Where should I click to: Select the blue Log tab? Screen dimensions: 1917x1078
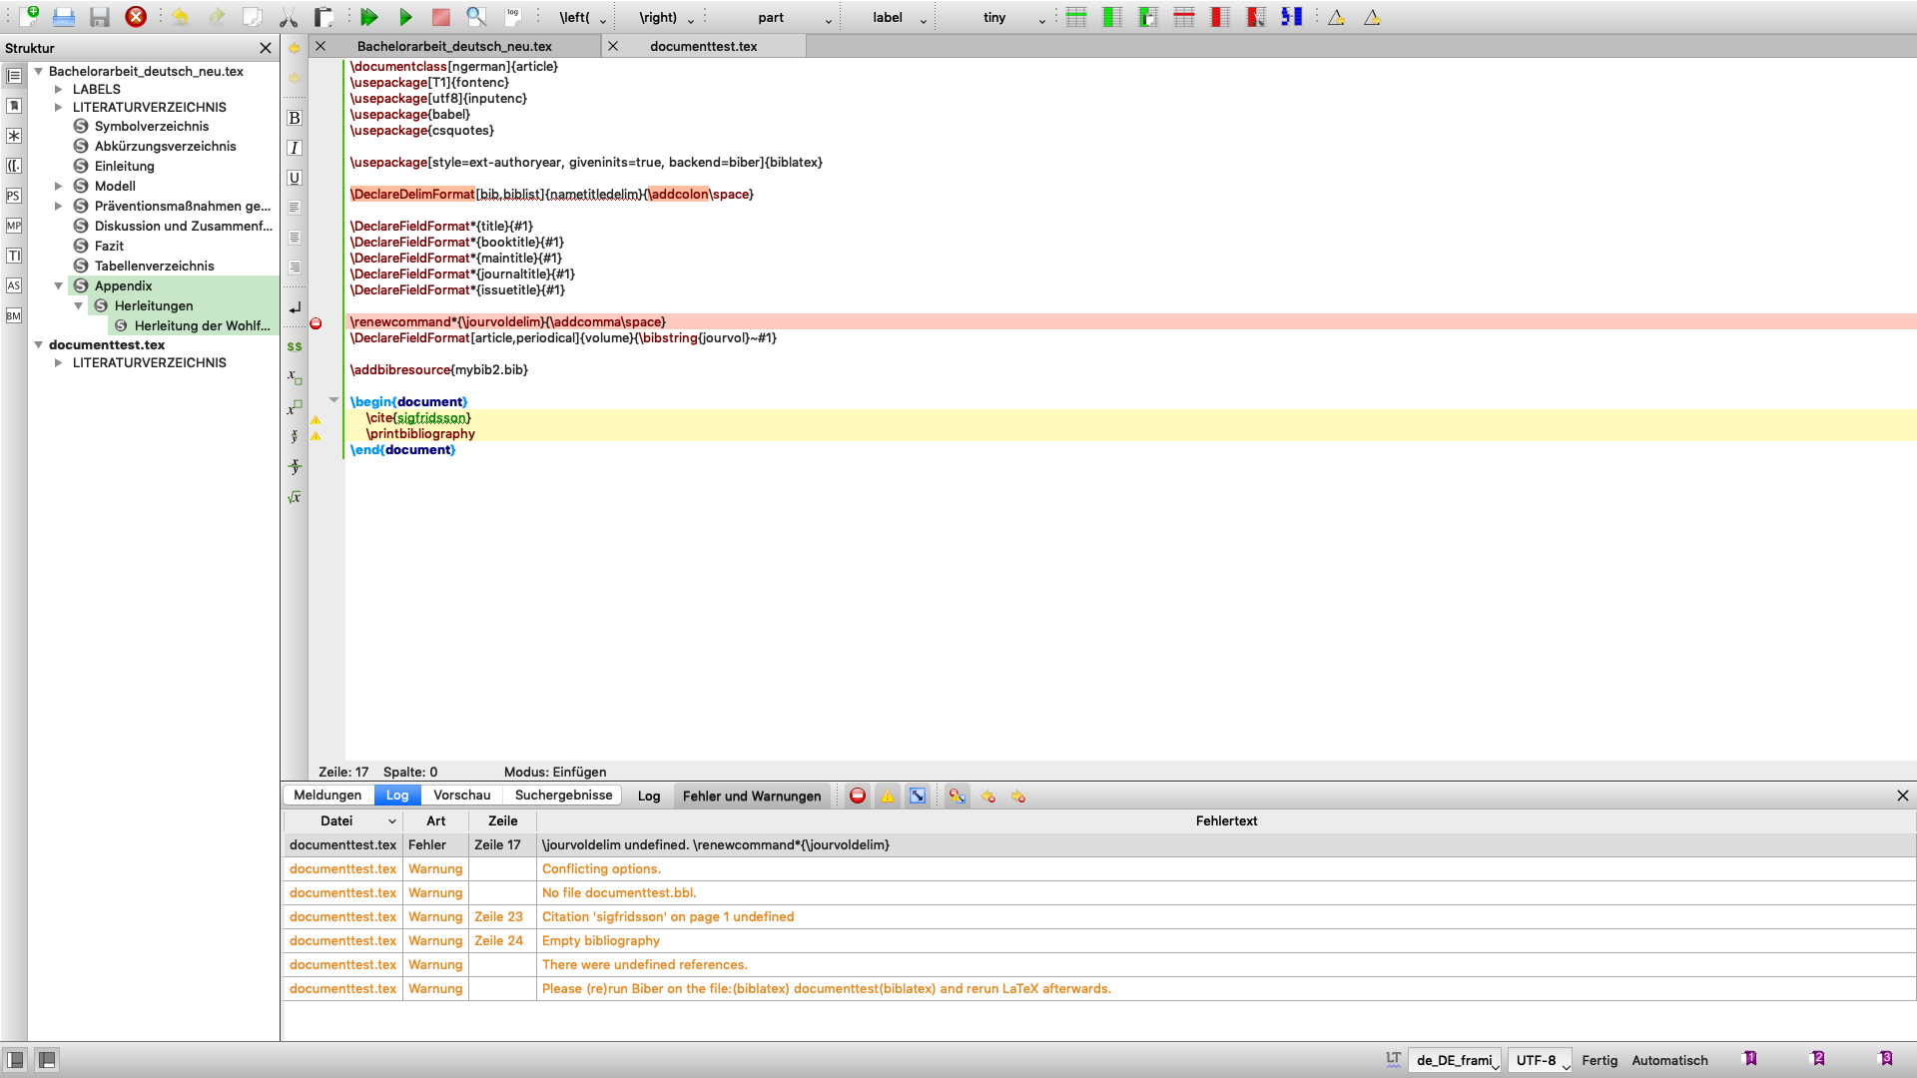click(x=397, y=796)
